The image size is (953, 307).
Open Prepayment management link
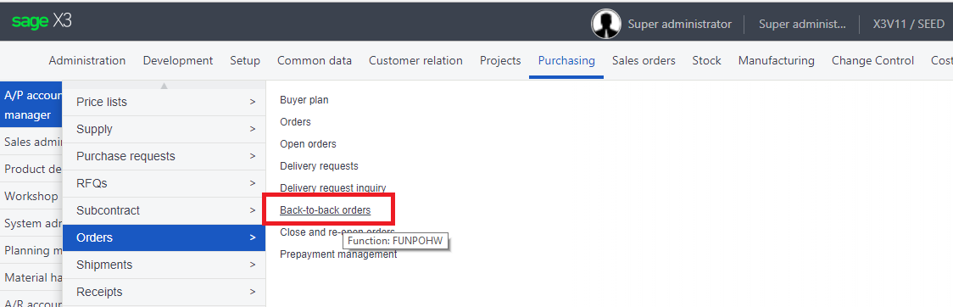pos(338,254)
